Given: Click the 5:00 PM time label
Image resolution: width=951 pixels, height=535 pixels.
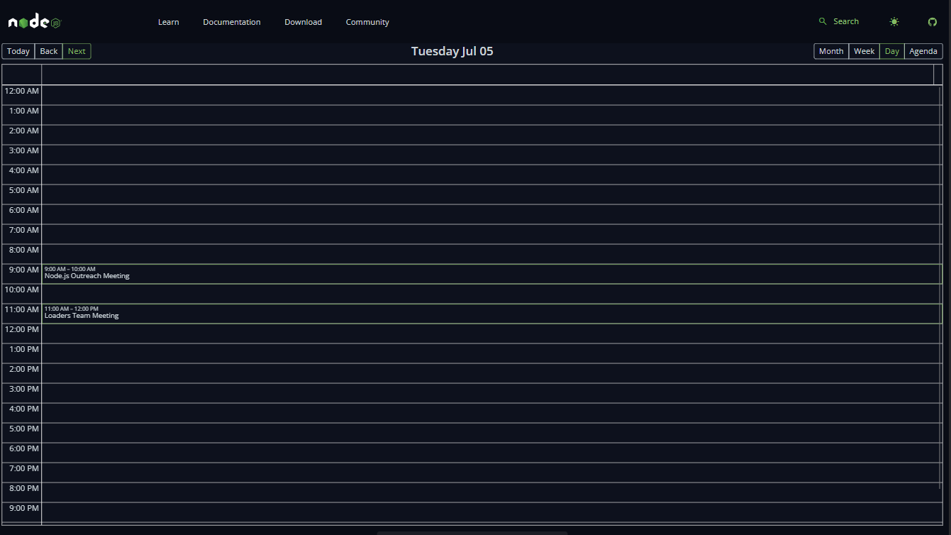Looking at the screenshot, I should (24, 429).
